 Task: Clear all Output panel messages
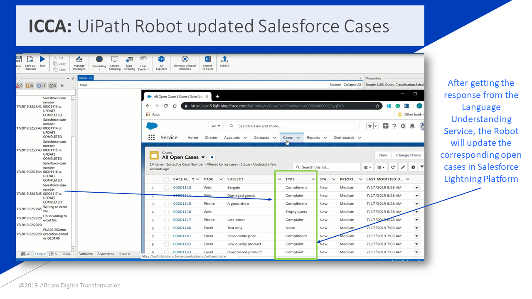[x=62, y=86]
